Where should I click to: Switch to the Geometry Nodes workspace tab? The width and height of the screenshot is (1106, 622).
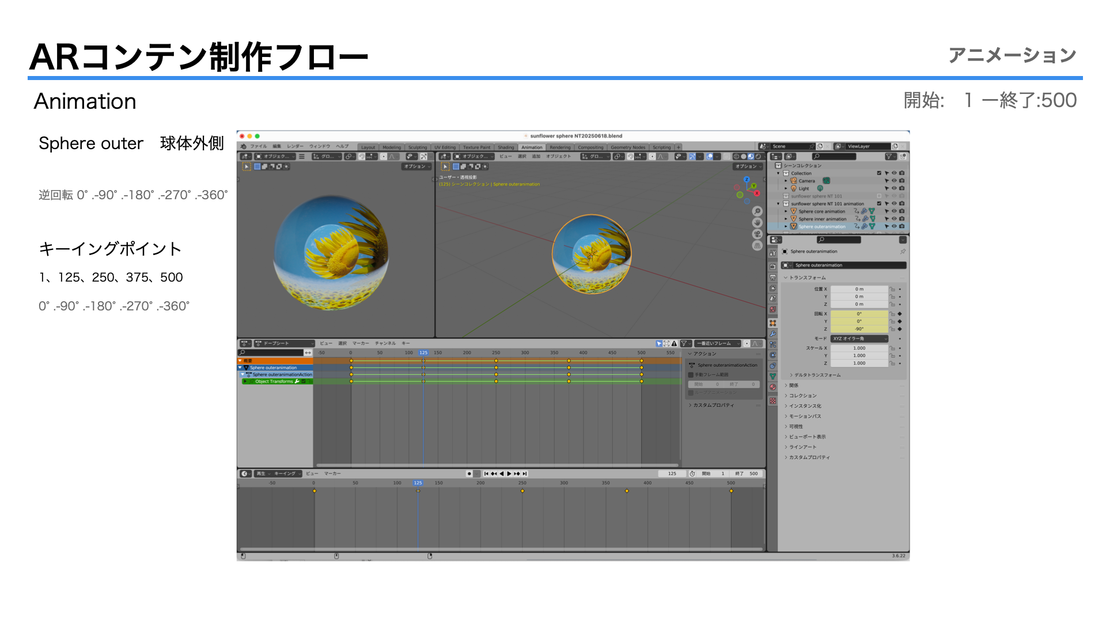(x=628, y=147)
